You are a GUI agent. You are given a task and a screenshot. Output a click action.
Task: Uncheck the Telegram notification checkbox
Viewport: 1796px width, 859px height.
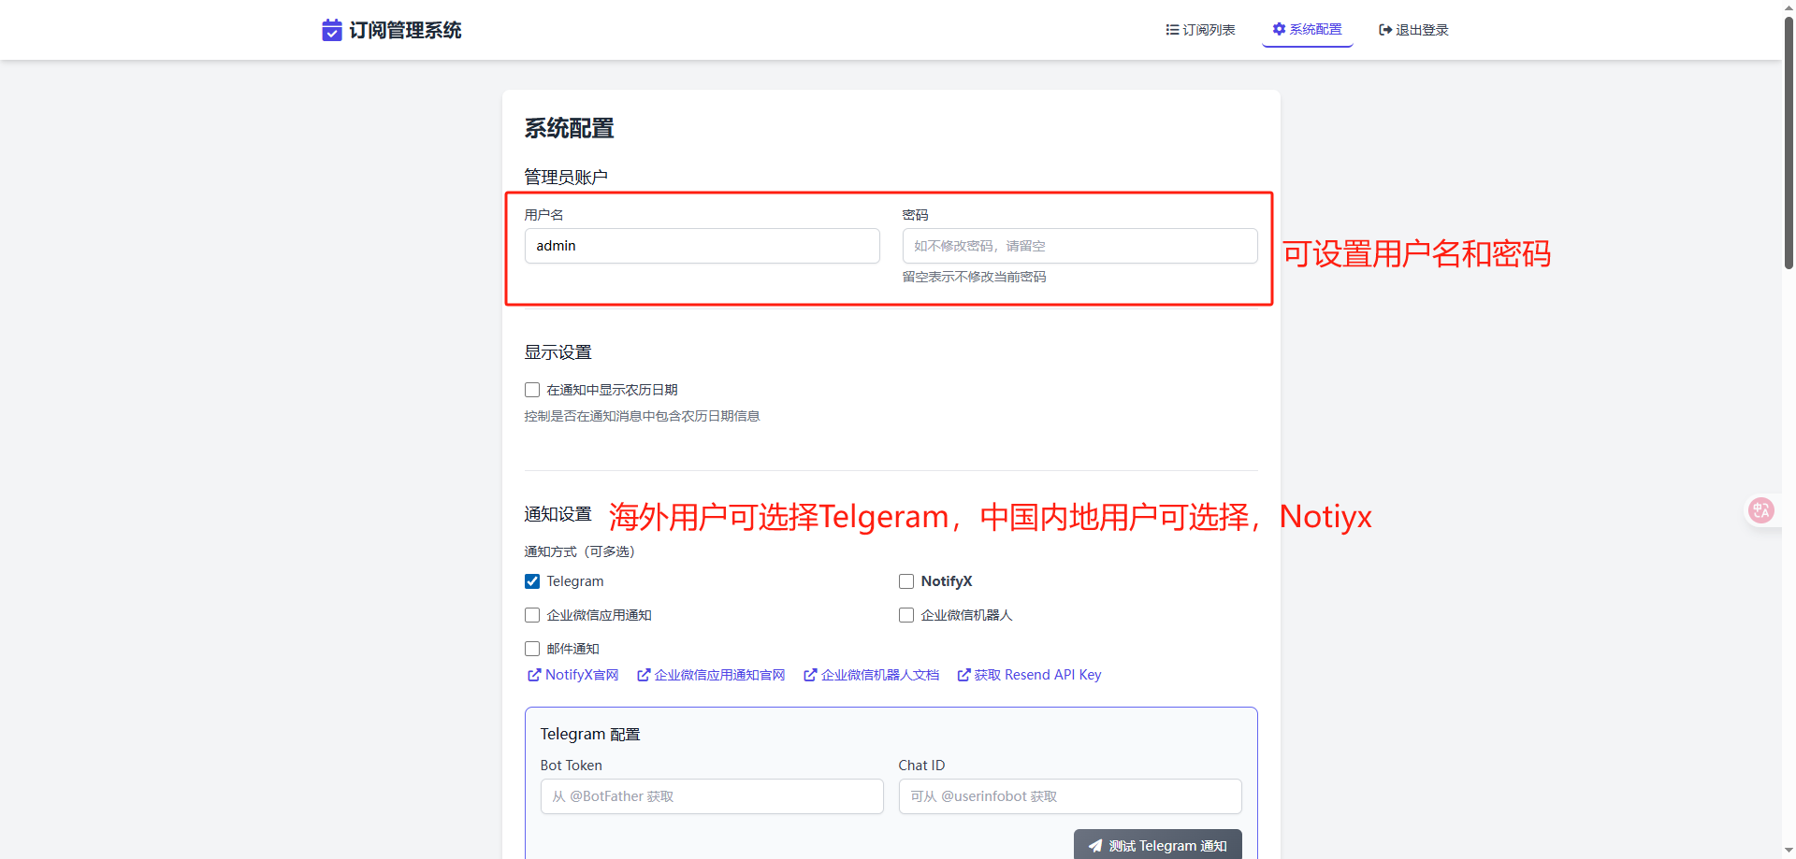[532, 581]
